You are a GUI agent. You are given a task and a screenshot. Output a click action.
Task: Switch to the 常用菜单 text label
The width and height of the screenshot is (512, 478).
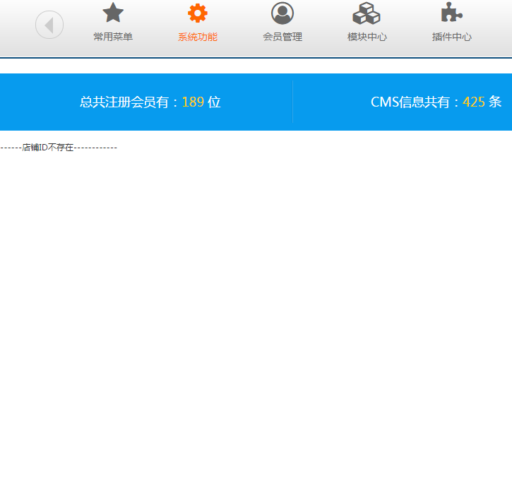[x=113, y=37]
